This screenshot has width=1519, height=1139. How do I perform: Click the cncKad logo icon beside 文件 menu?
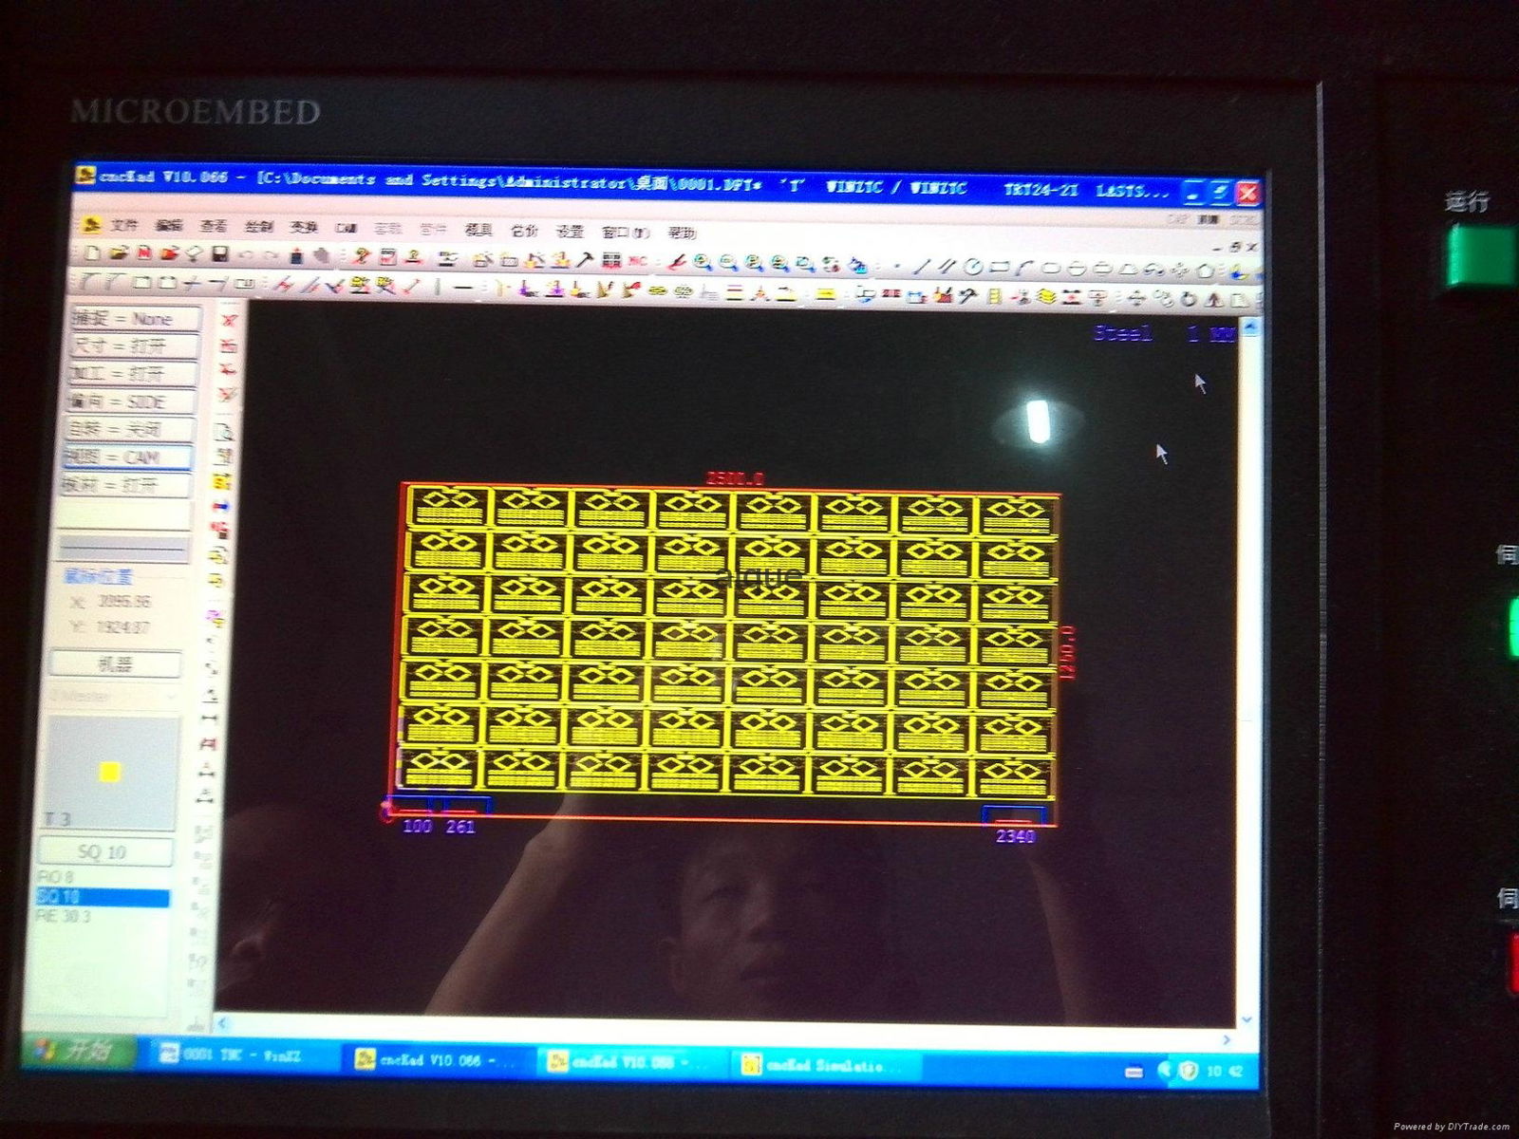[x=91, y=225]
